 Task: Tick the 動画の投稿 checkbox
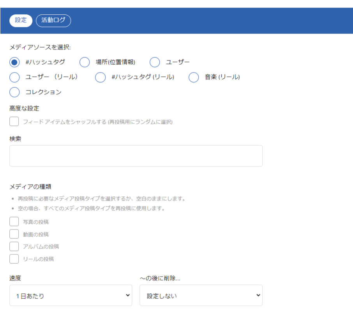pos(14,234)
